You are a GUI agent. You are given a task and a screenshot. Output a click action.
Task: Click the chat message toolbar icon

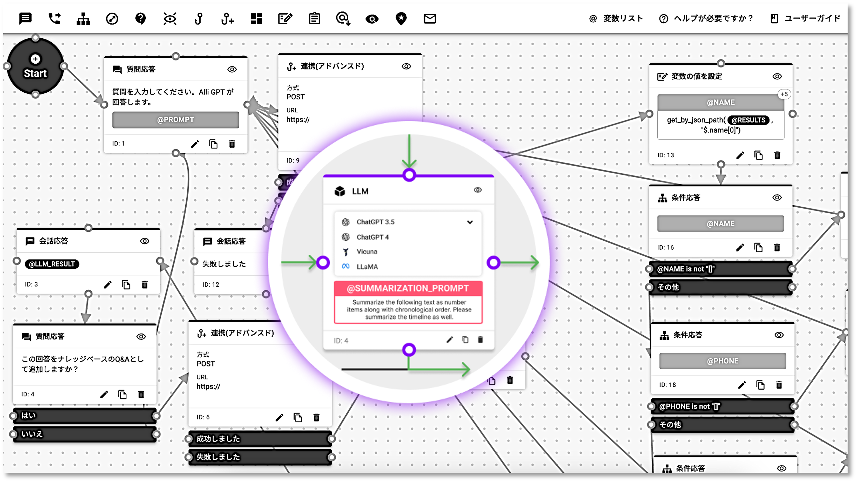click(x=25, y=18)
